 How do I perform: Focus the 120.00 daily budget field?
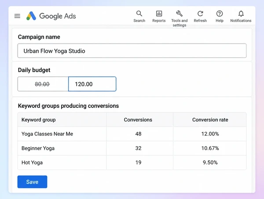tap(92, 84)
